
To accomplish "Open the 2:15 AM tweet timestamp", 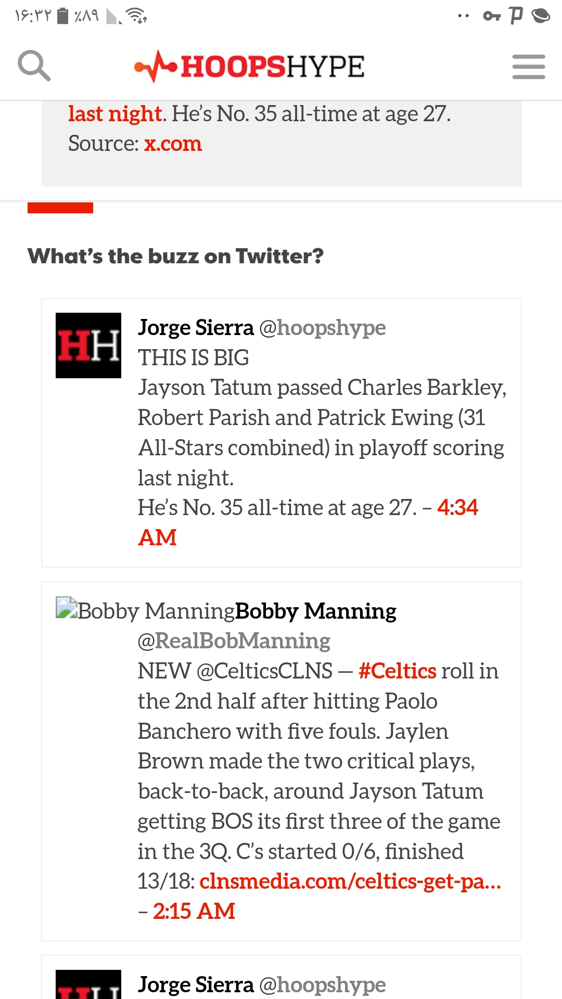I will pyautogui.click(x=194, y=911).
